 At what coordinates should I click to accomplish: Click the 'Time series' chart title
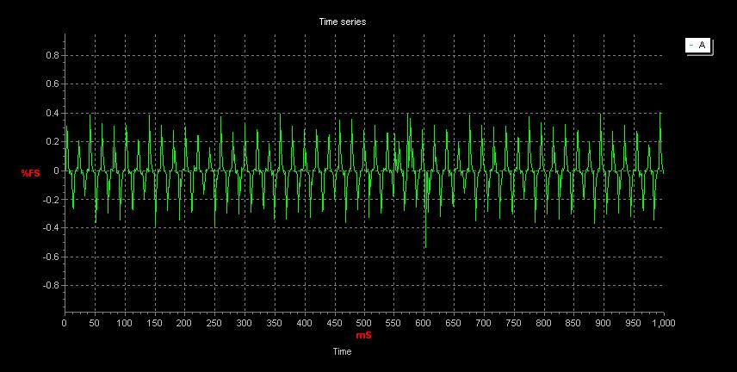[342, 22]
